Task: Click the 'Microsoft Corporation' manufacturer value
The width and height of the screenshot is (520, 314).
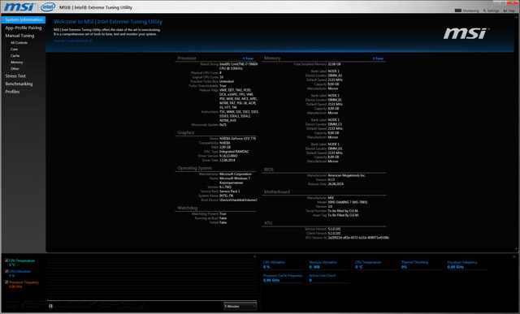Action: coord(236,174)
